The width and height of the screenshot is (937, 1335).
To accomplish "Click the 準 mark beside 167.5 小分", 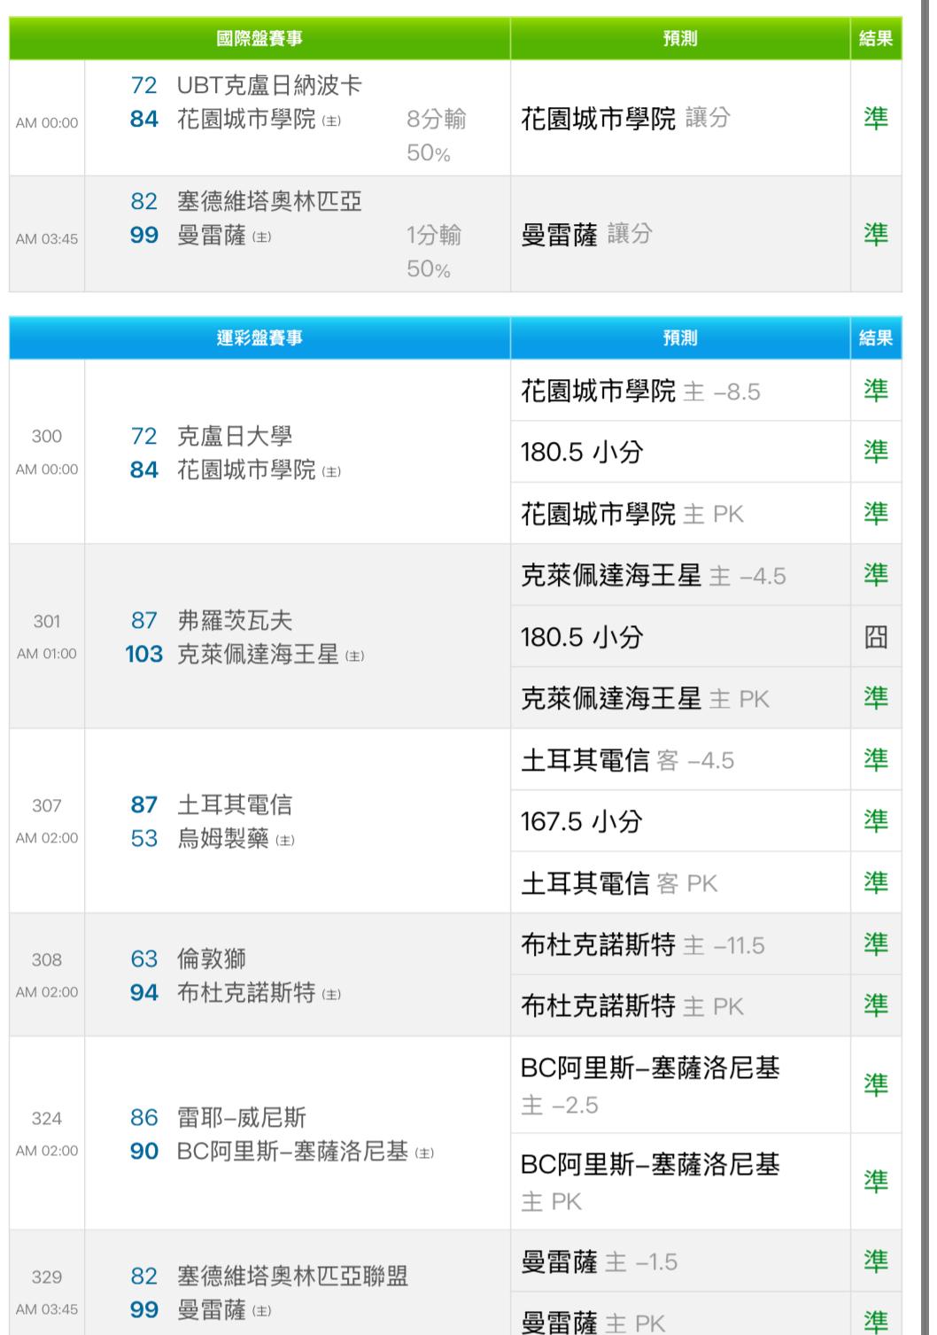I will [875, 821].
